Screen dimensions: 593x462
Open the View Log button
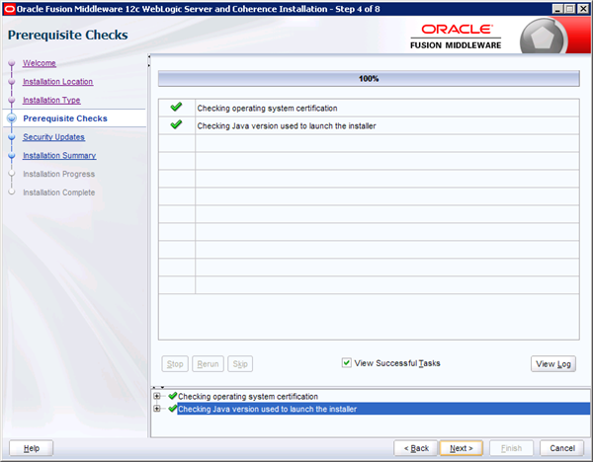coord(553,364)
